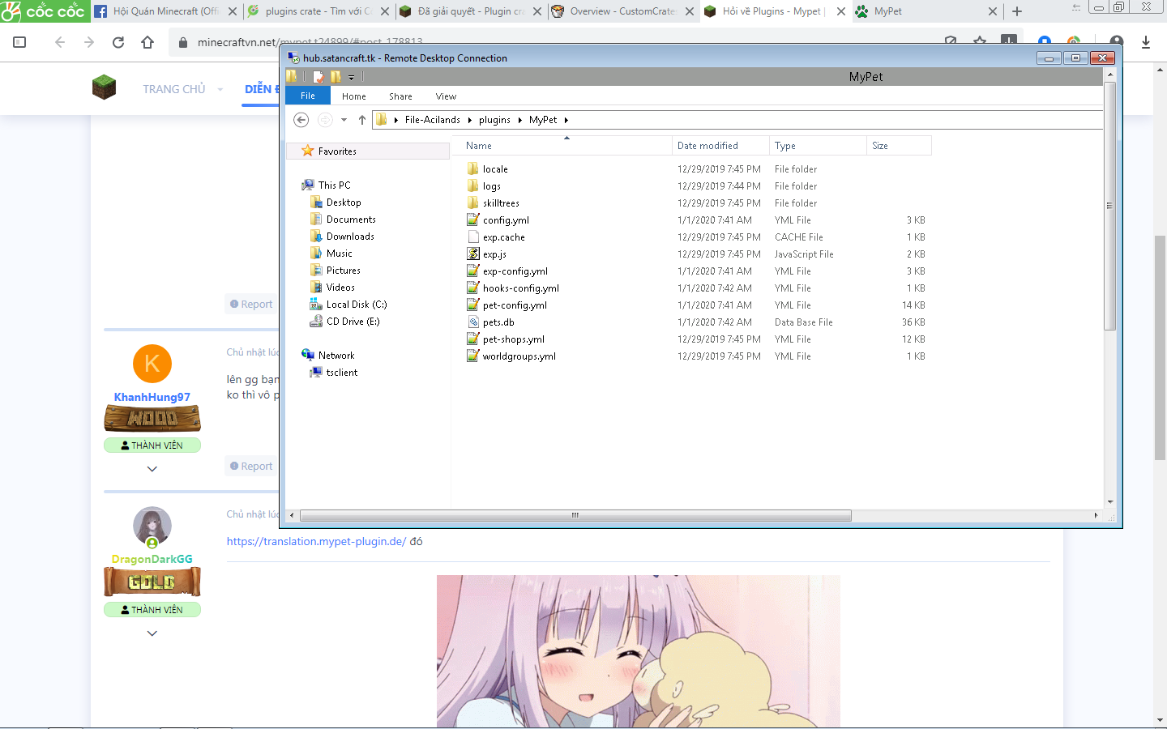Viewport: 1167px width, 729px height.
Task: Expand the chevron below KhanhHung97 profile
Action: [152, 469]
